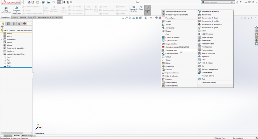This screenshot has height=139, width=258.
Task: Select Herramientas de spline entry
Action: [x=215, y=28]
